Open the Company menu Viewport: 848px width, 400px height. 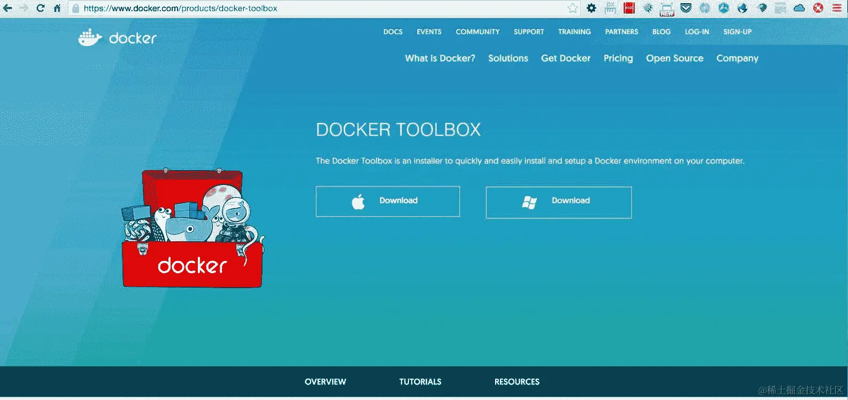click(x=737, y=58)
